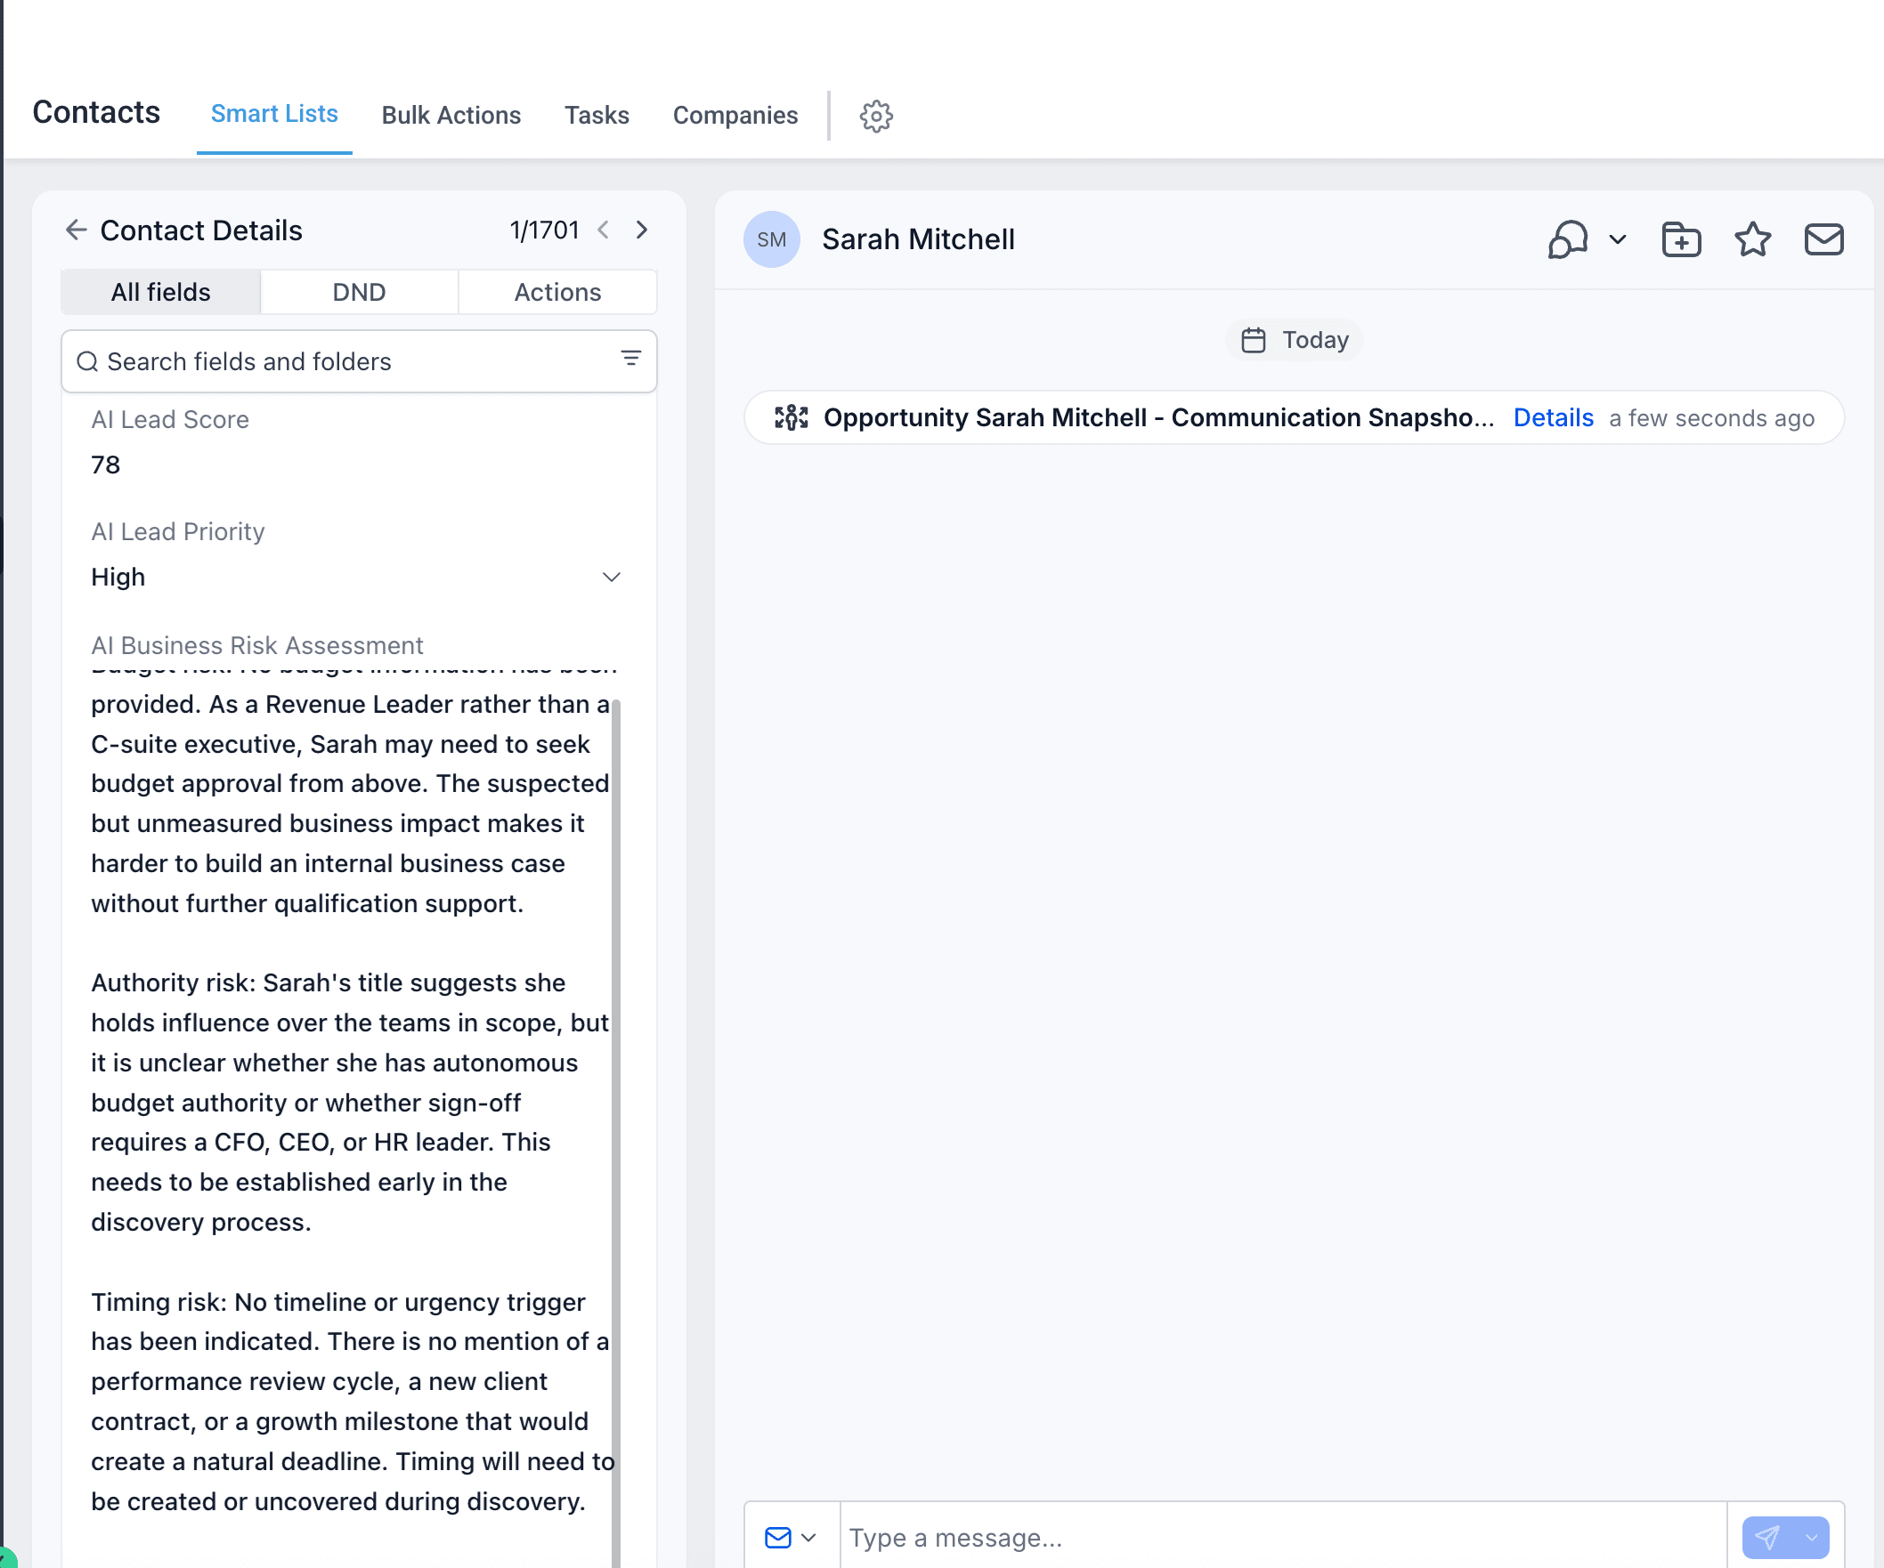Switch to the Smart Lists tab
Screen dimensions: 1884x1568
(273, 114)
